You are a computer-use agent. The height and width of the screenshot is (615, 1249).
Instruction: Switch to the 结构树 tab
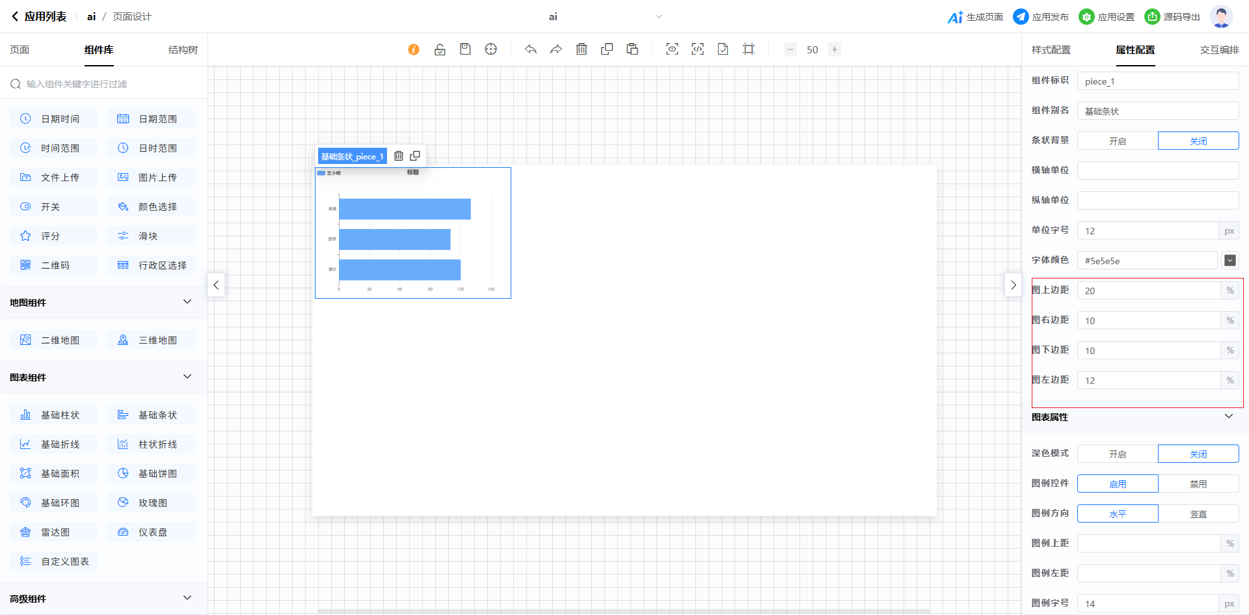(x=183, y=50)
